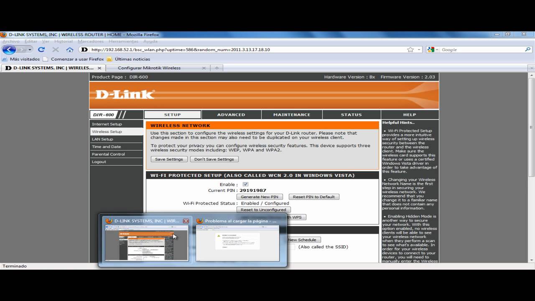
Task: Go to the Firefox home page icon
Action: click(70, 50)
